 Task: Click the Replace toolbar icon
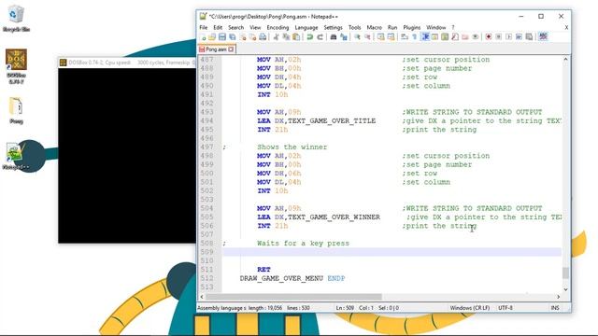tap(343, 37)
